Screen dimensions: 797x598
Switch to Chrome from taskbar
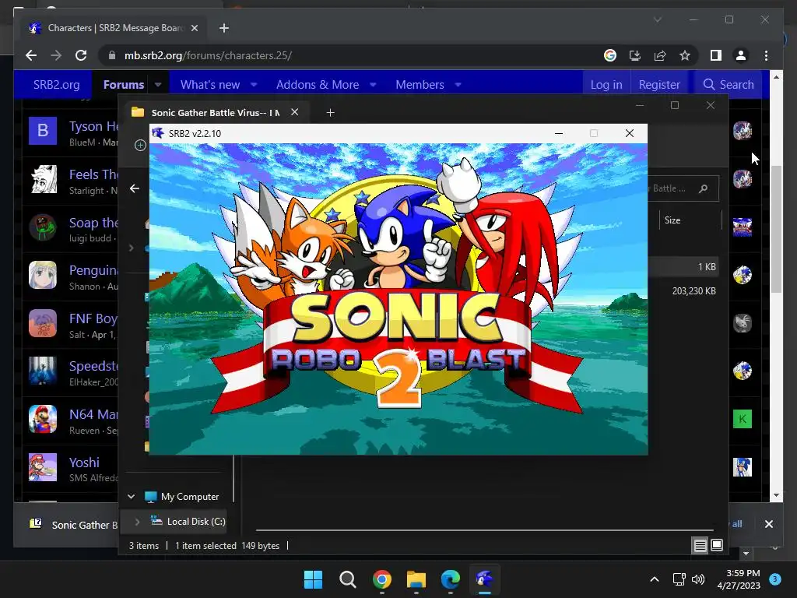(x=381, y=579)
